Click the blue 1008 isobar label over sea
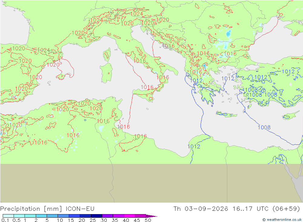 point(264,127)
